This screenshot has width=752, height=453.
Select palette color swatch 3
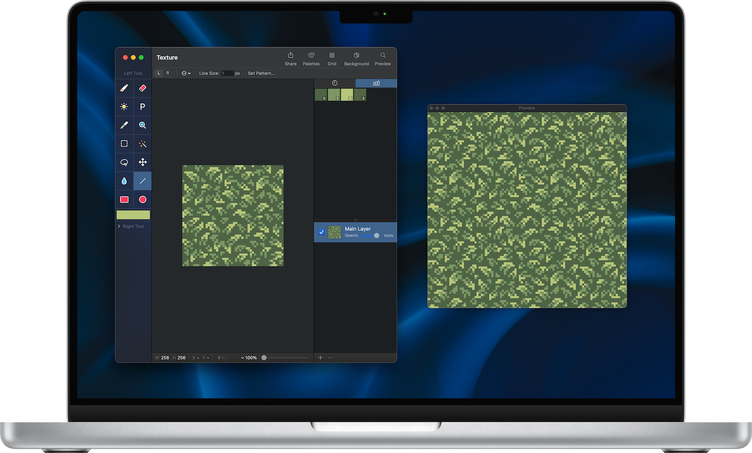pos(360,95)
